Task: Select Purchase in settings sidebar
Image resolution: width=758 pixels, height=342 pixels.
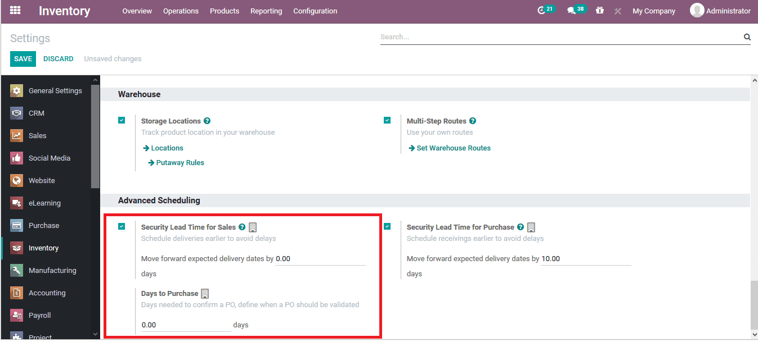Action: coord(44,225)
